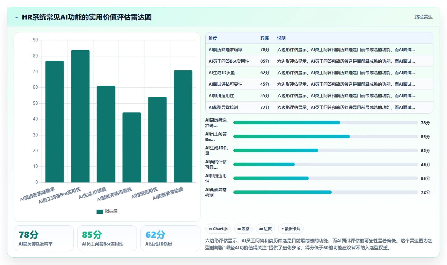Image resolution: width=447 pixels, height=265 pixels.
Task: Click the HR系统常见AI功能 page title
Action: coord(87,17)
